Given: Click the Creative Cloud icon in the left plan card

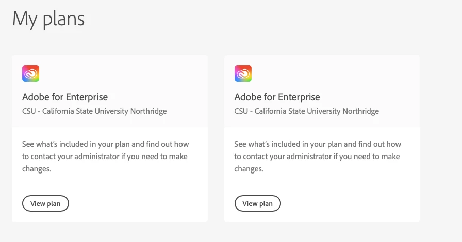Looking at the screenshot, I should pos(31,74).
